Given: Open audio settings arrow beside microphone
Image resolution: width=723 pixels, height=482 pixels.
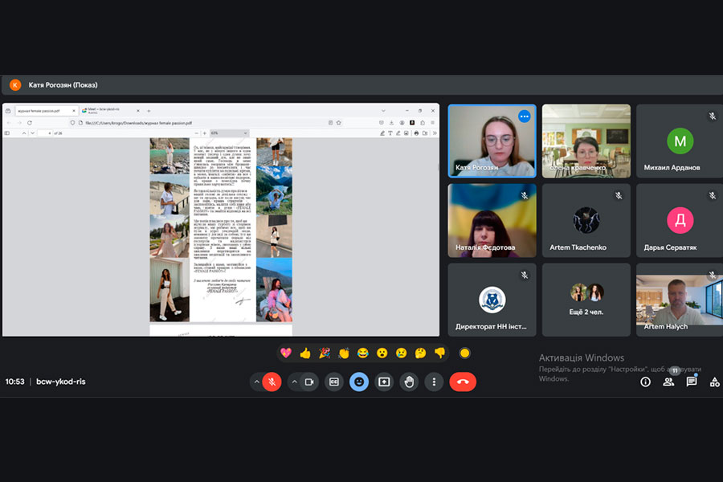Looking at the screenshot, I should click(x=256, y=382).
